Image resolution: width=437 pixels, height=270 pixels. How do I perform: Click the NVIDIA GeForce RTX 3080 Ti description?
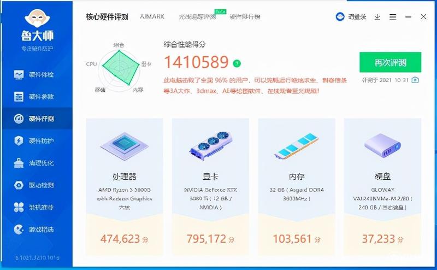click(x=210, y=198)
